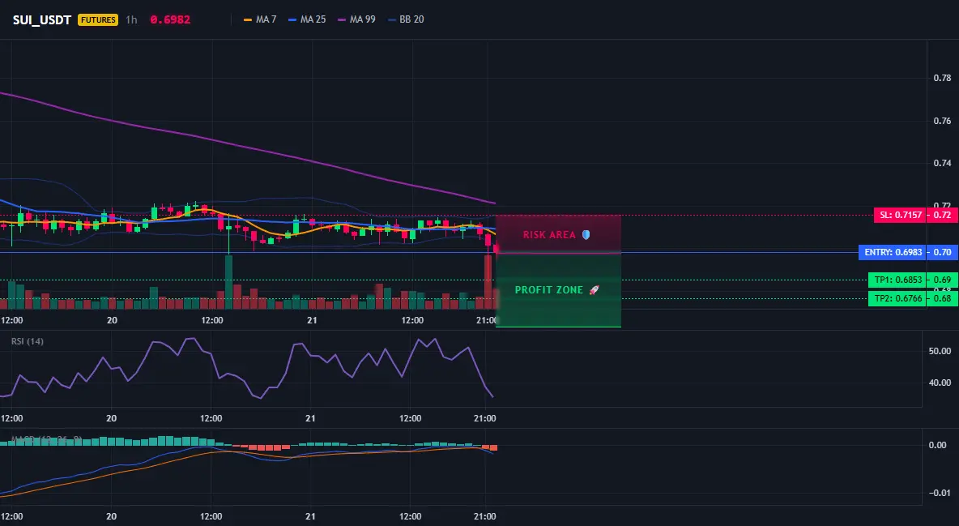Click the 50.00 RSI axis value
Viewport: 959px width, 526px height.
coord(940,351)
